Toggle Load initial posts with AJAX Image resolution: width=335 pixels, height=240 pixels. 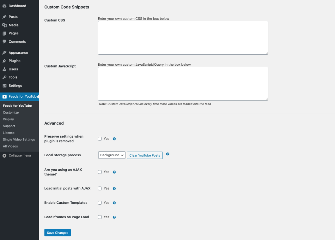100,189
